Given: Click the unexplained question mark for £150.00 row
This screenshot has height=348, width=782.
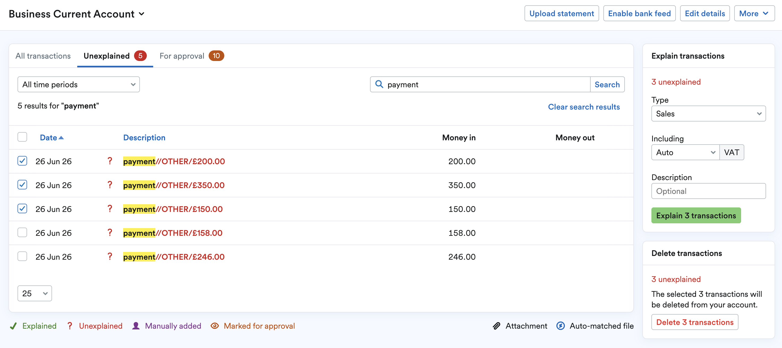Looking at the screenshot, I should tap(110, 209).
